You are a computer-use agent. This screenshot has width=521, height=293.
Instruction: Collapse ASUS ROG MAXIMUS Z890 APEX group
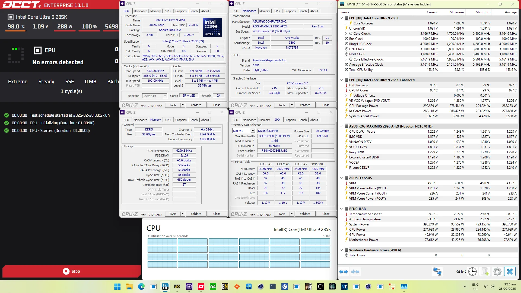click(341, 126)
